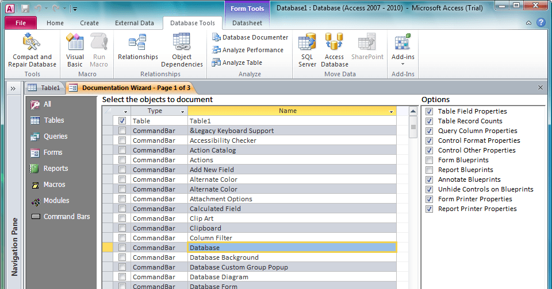The image size is (552, 289).
Task: Select the Column Filter name cell
Action: coord(292,238)
